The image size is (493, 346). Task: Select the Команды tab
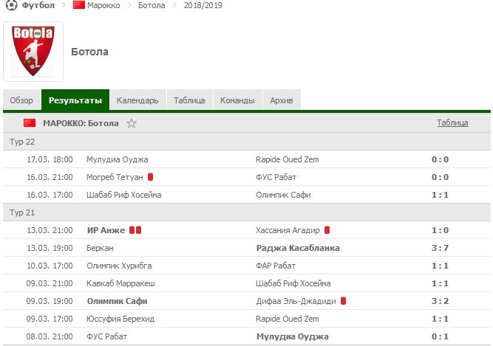click(238, 100)
